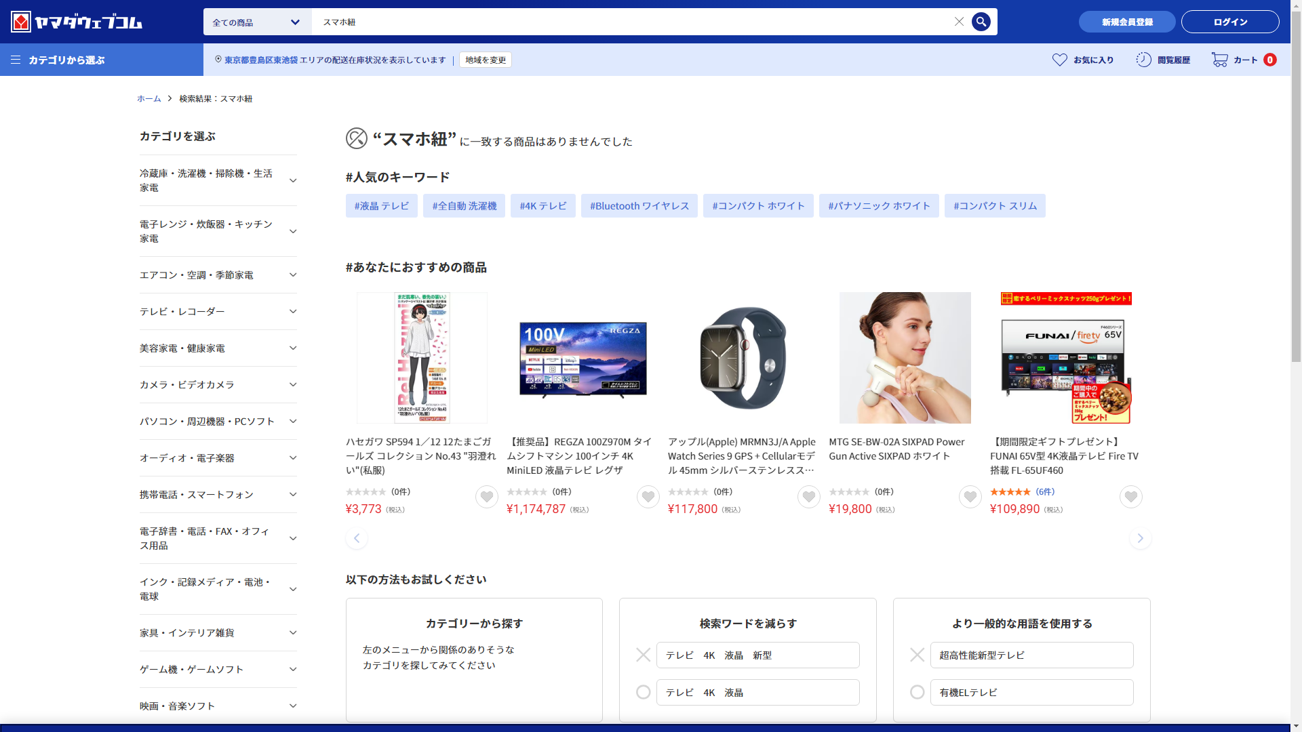Favorite the FUNAI TV with heart icon
Image resolution: width=1302 pixels, height=732 pixels.
(1130, 497)
